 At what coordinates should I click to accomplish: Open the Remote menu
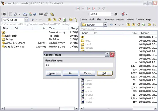pos(140,20)
